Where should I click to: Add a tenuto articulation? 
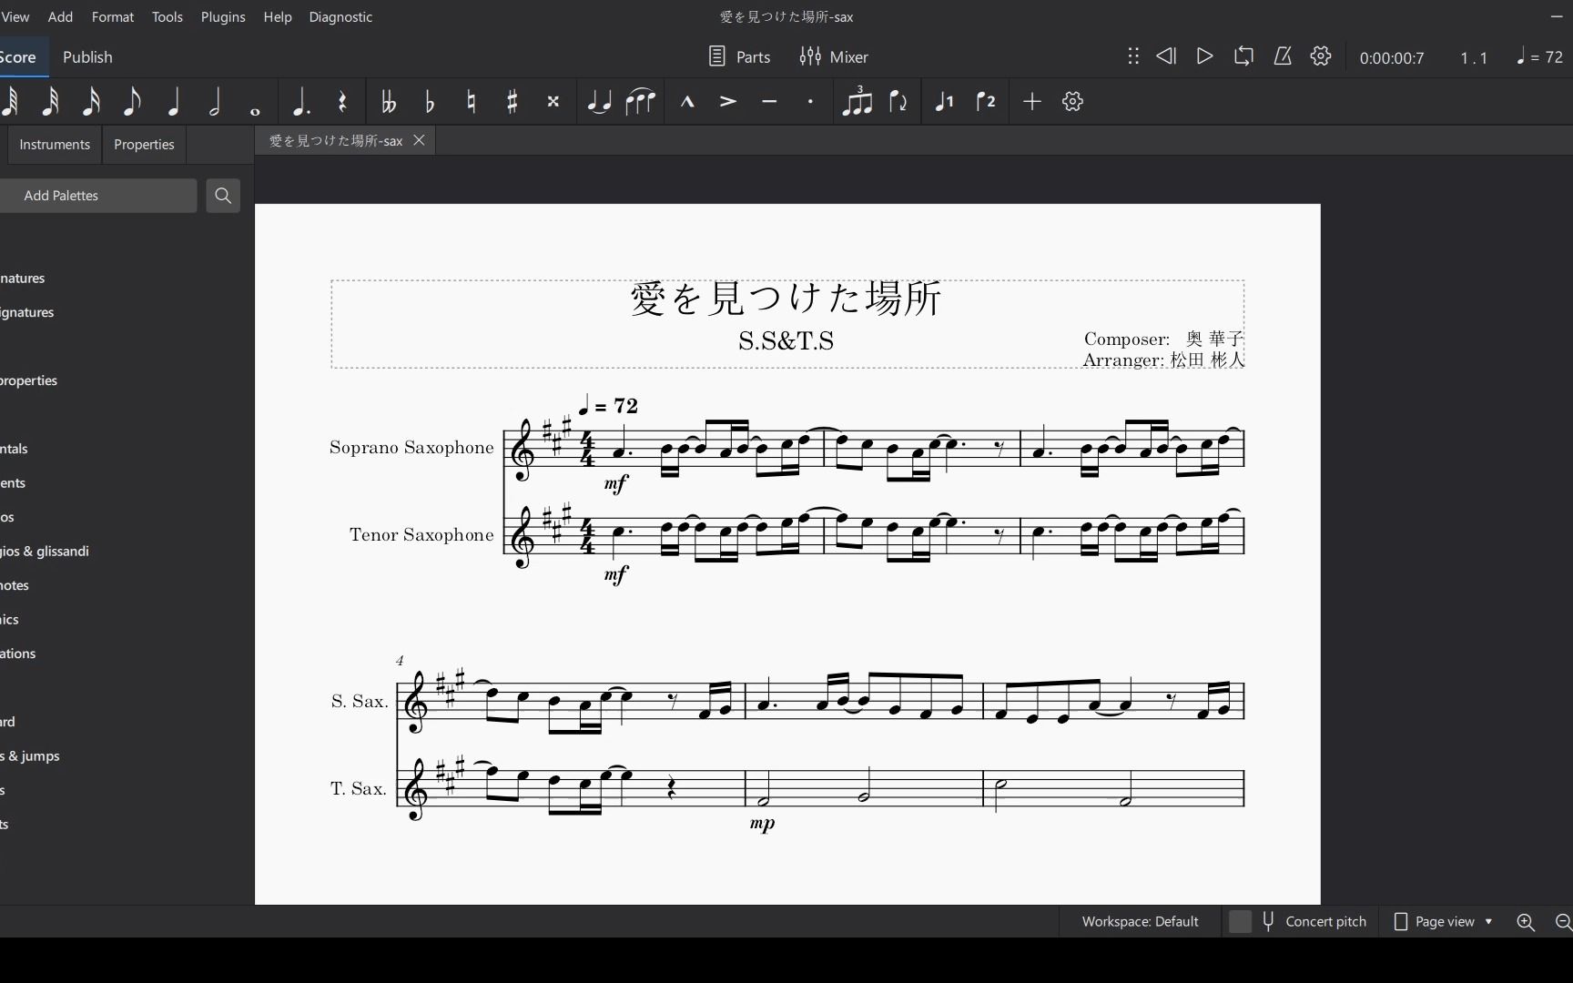[x=769, y=102]
